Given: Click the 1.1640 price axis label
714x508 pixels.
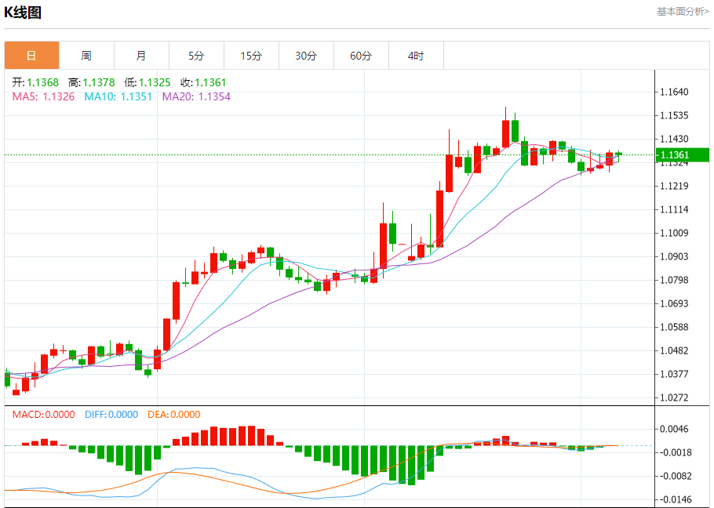Looking at the screenshot, I should 674,93.
